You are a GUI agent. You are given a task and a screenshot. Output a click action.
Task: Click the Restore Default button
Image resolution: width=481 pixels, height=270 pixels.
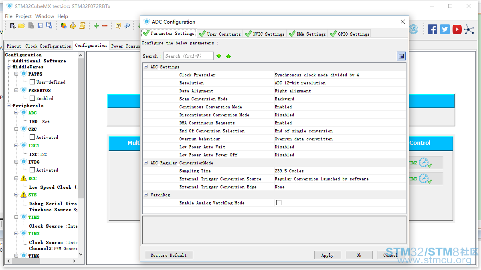pos(169,255)
